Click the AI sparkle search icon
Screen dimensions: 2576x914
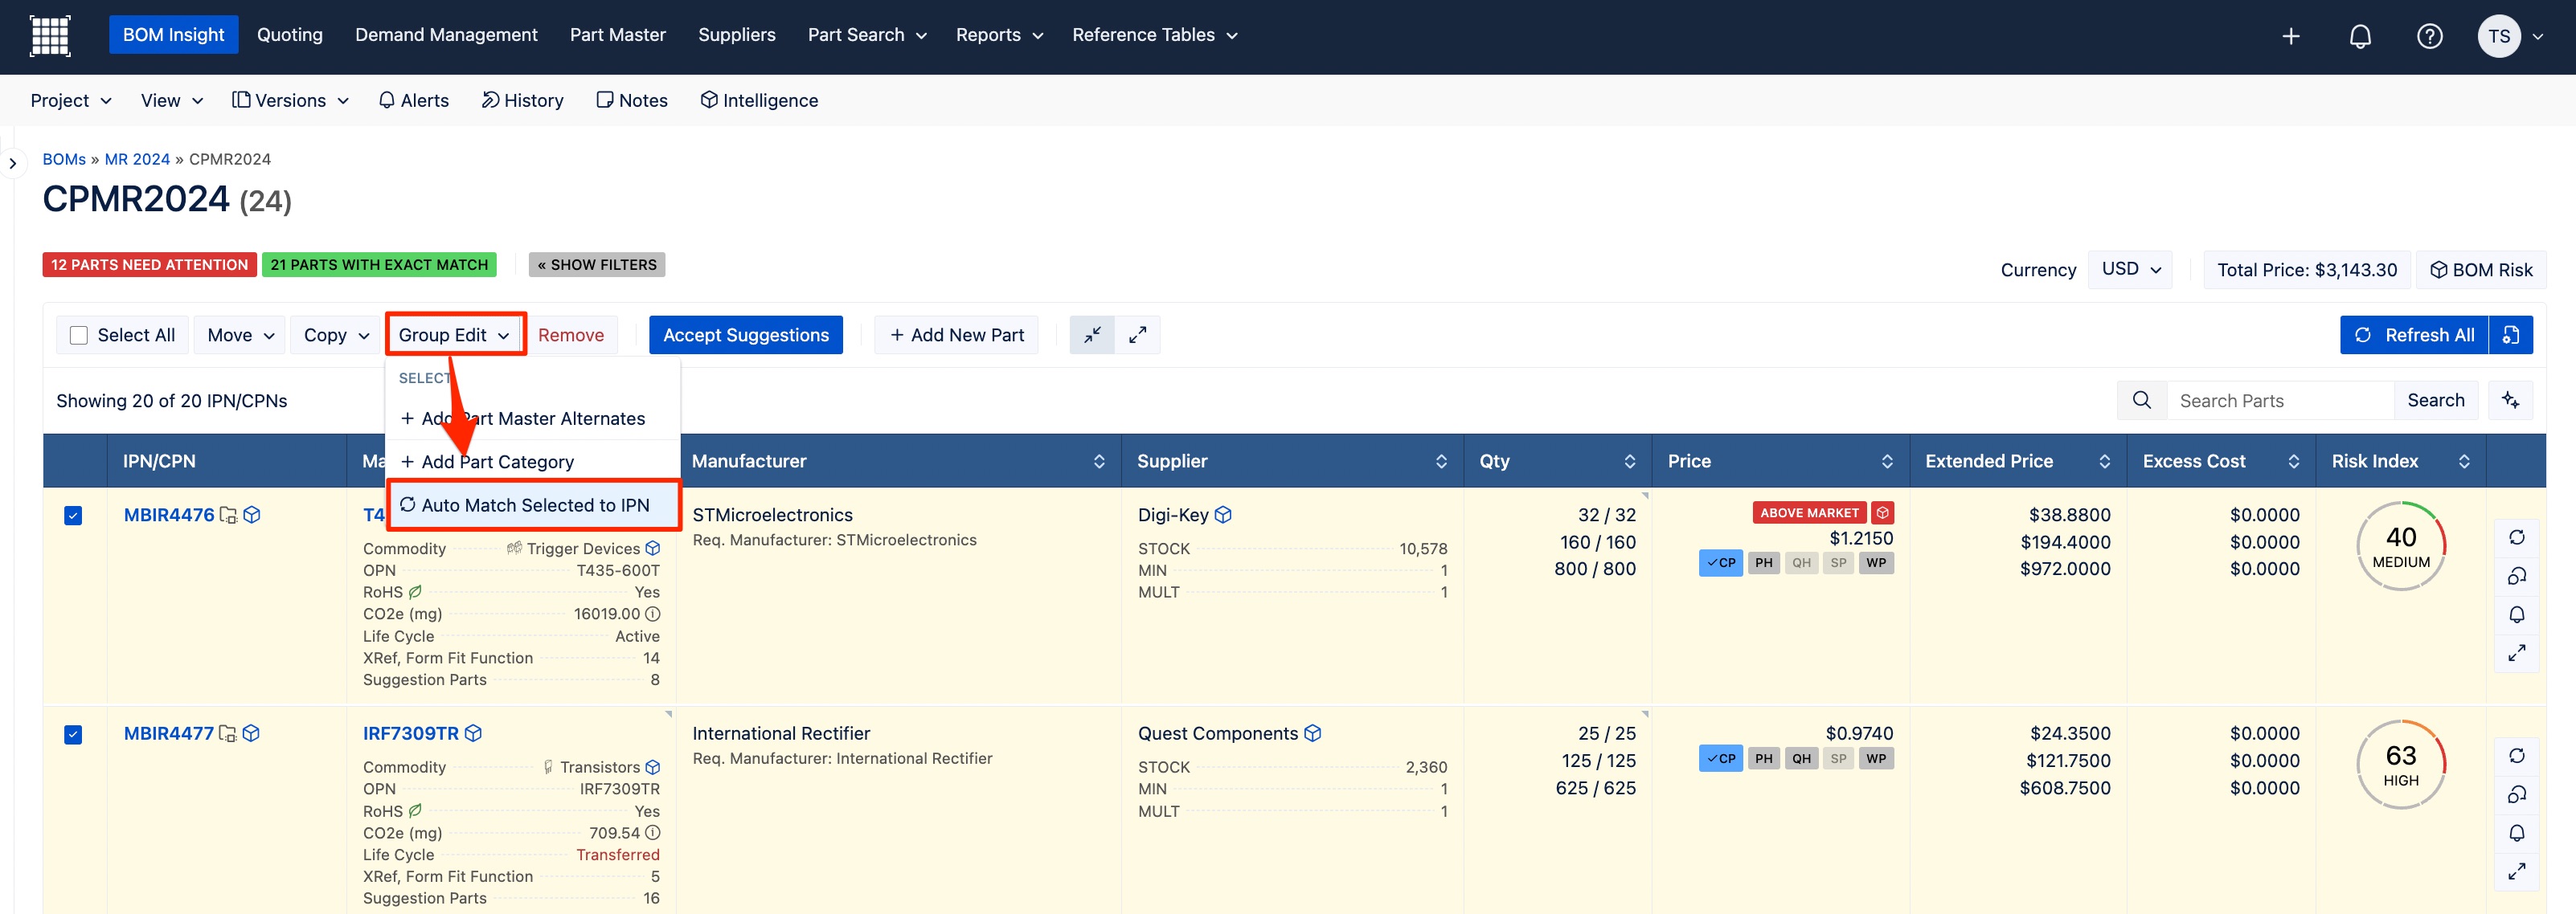coord(2510,401)
